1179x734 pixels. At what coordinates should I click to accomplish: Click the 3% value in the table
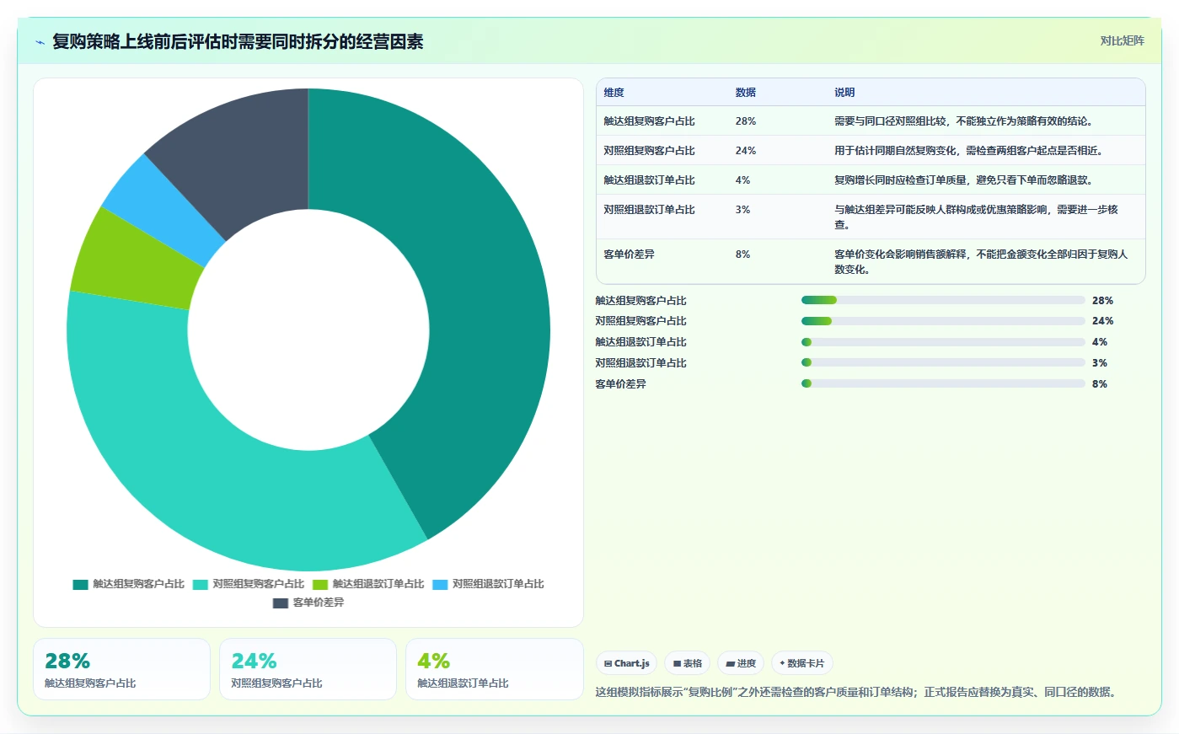pos(742,210)
